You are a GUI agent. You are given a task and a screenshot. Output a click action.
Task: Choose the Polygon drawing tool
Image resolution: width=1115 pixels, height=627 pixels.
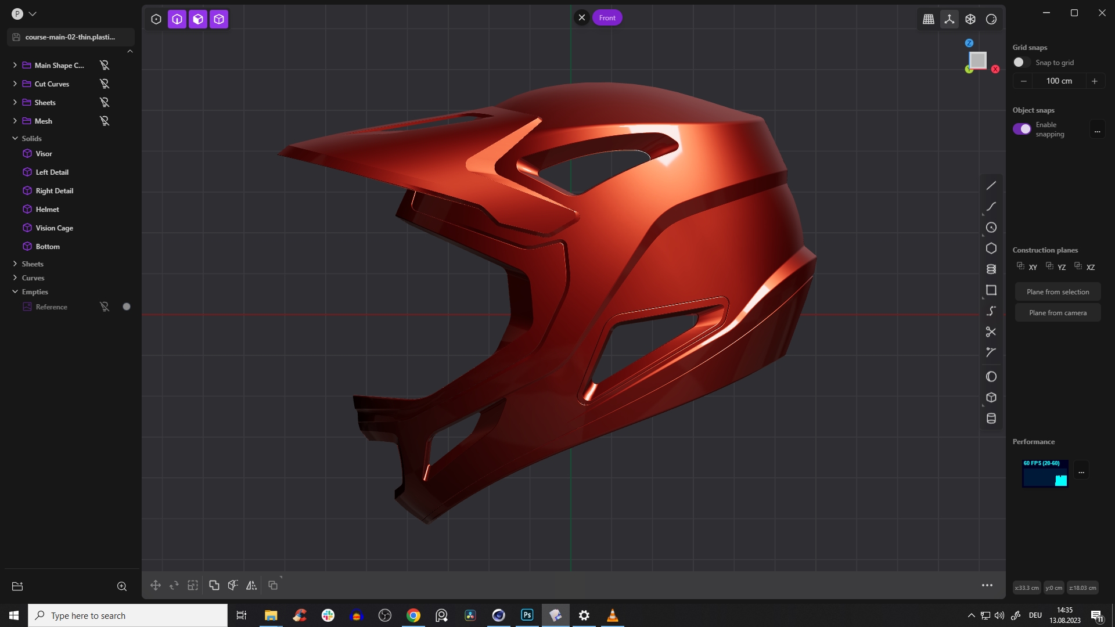pos(991,248)
